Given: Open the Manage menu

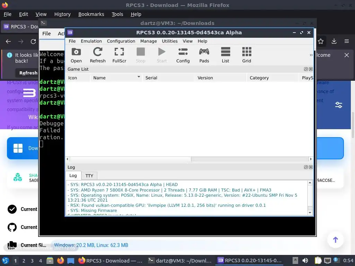Looking at the screenshot, I should point(148,41).
